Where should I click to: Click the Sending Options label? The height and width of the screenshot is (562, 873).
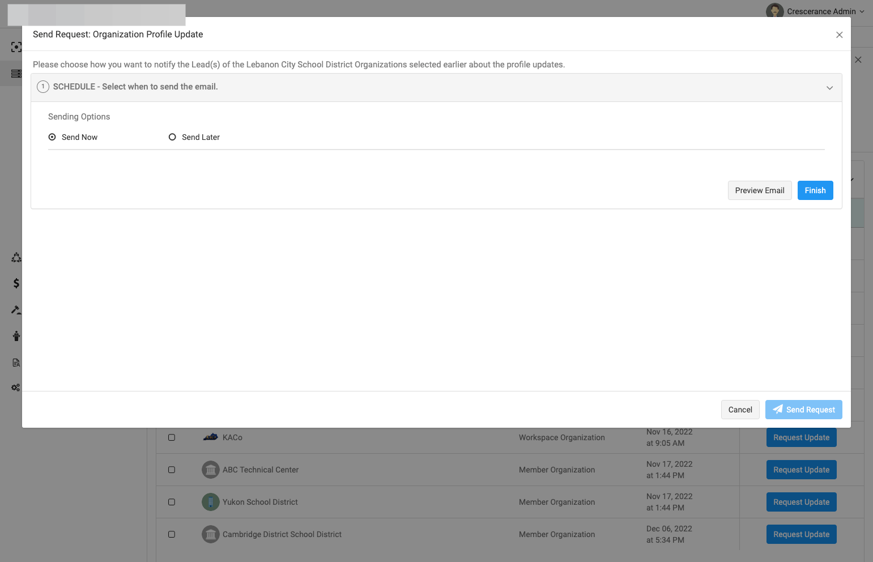tap(79, 117)
